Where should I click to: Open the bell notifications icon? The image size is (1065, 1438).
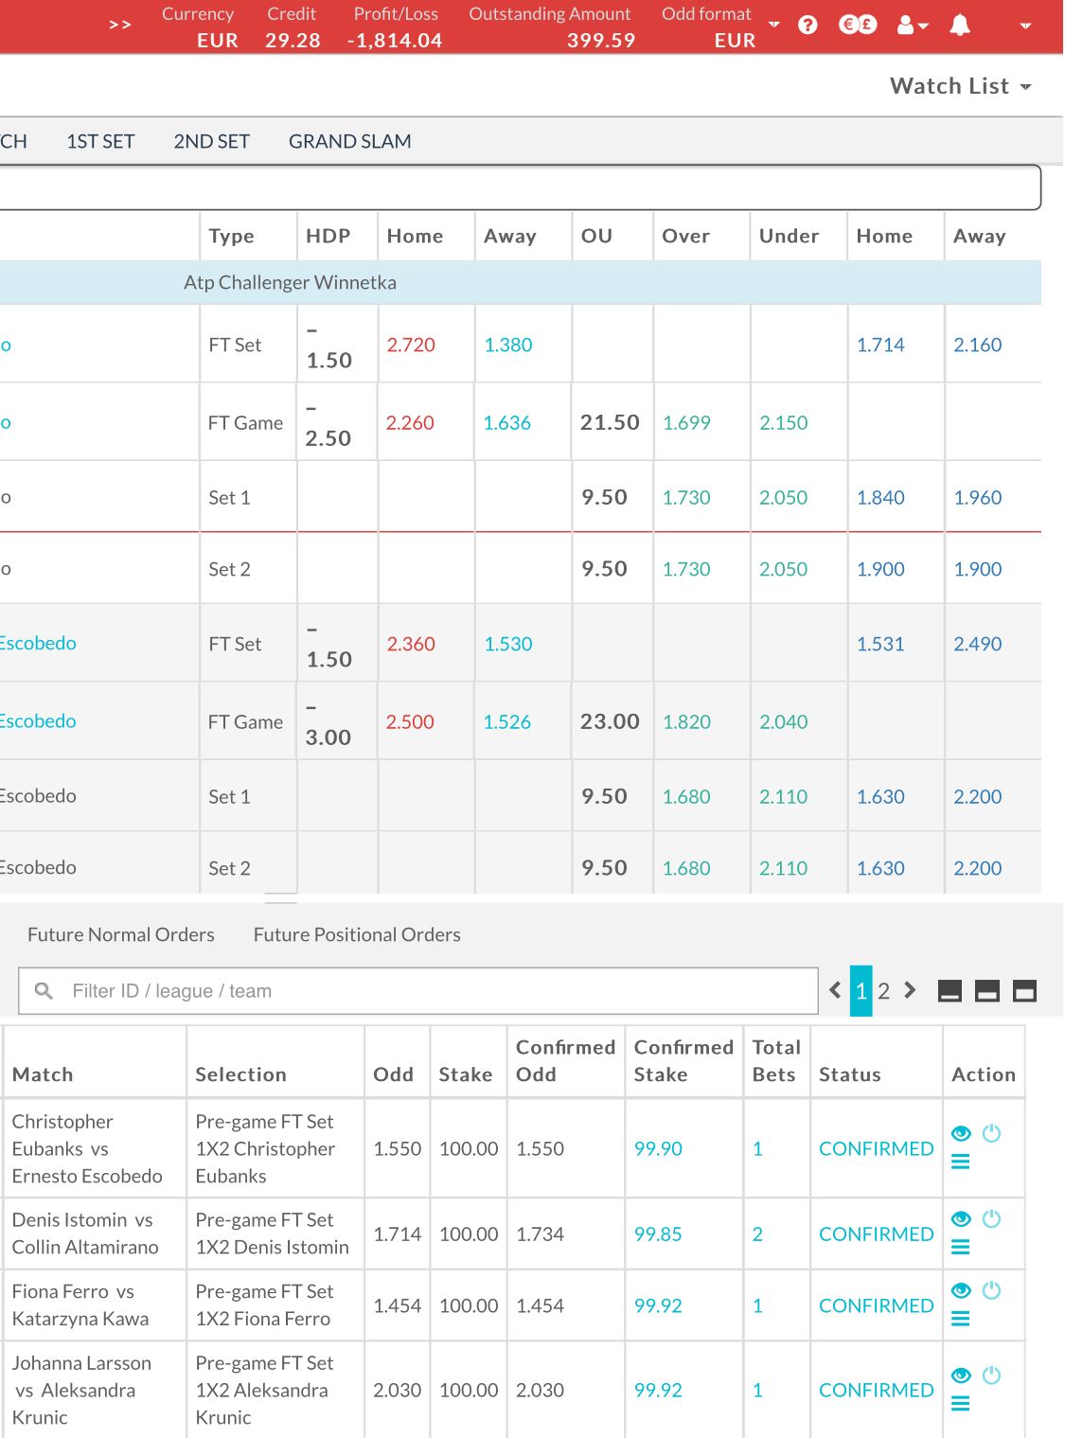point(960,26)
